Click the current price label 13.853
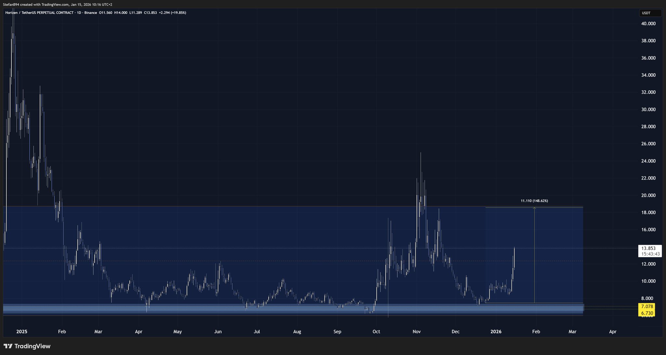The image size is (666, 355). pos(648,248)
